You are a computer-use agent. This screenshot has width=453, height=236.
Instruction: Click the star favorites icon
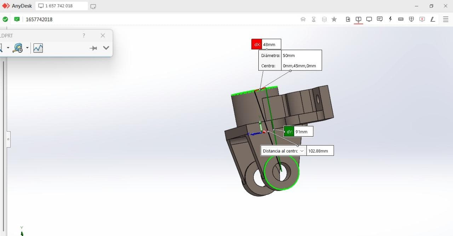click(x=334, y=19)
